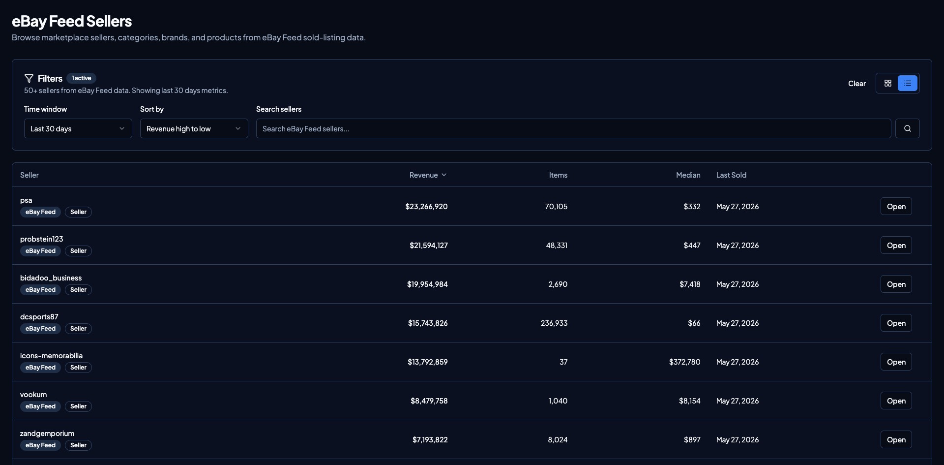Click the eBay Feed badge under vookum
Image resolution: width=944 pixels, height=465 pixels.
coord(40,406)
